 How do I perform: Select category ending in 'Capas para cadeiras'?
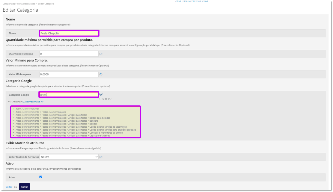tap(100, 136)
